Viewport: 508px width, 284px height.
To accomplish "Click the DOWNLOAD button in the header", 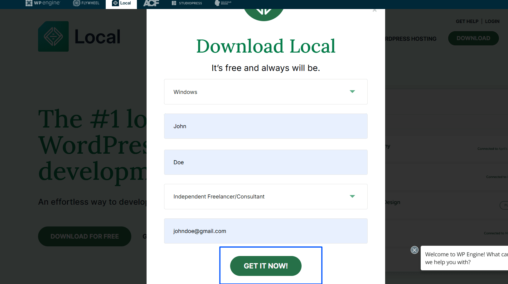I will (473, 38).
